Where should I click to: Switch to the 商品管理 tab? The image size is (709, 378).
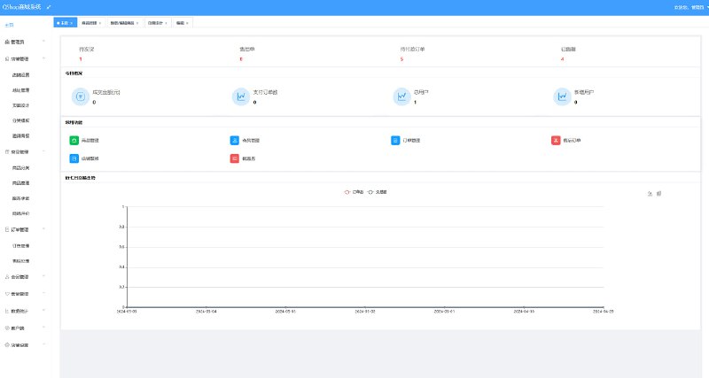90,22
